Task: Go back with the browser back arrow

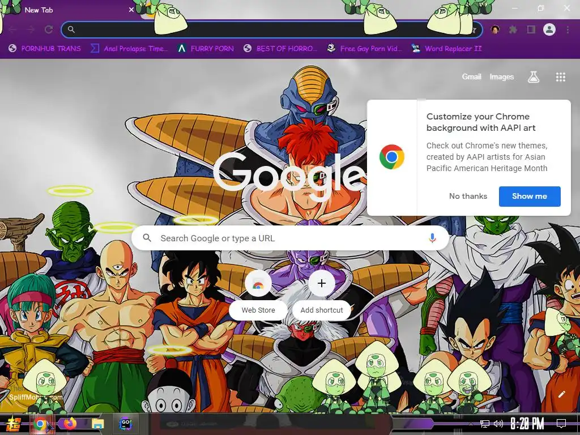Action: pos(12,29)
